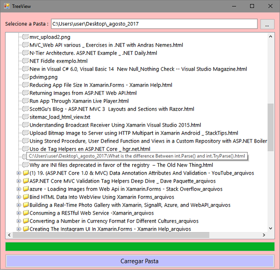Expand the ASP.NET Core MVC Validation Tag Helpers folder
The height and width of the screenshot is (270, 280).
click(x=18, y=181)
